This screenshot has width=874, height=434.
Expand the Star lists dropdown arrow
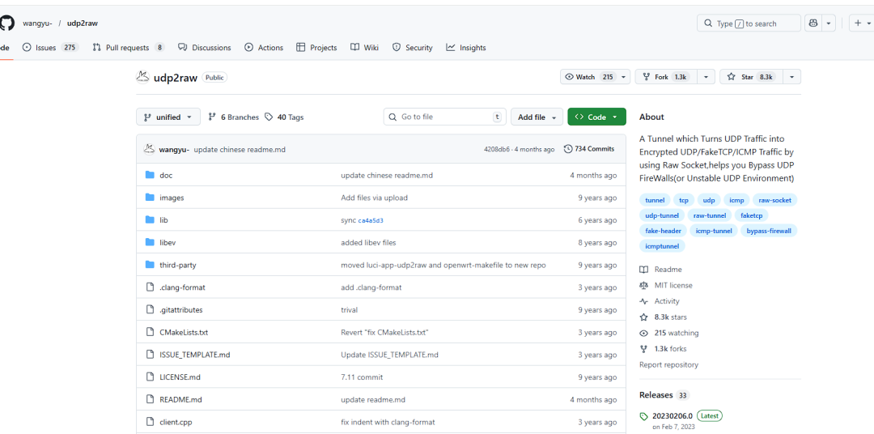(x=792, y=77)
